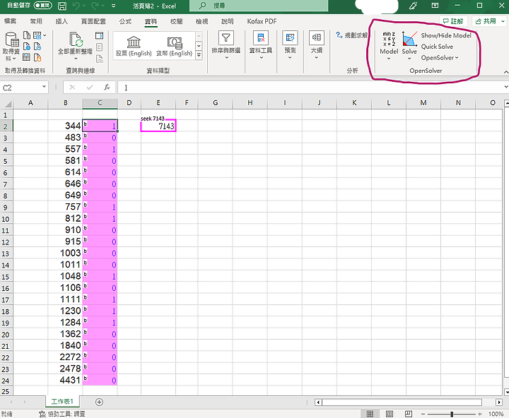The width and height of the screenshot is (509, 418).
Task: Expand the formula bar chevron
Action: 505,87
